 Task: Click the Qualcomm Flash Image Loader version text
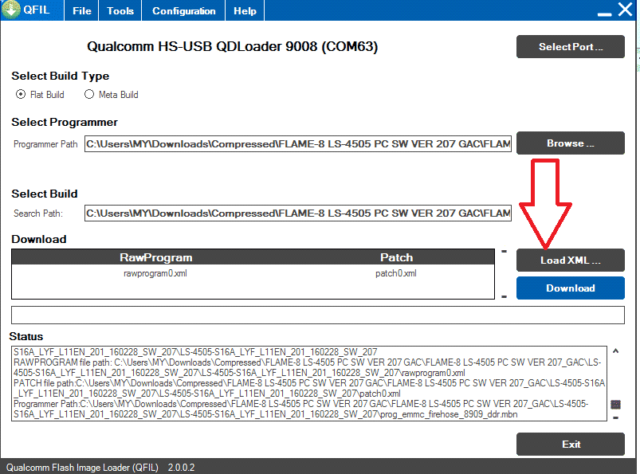tap(100, 468)
